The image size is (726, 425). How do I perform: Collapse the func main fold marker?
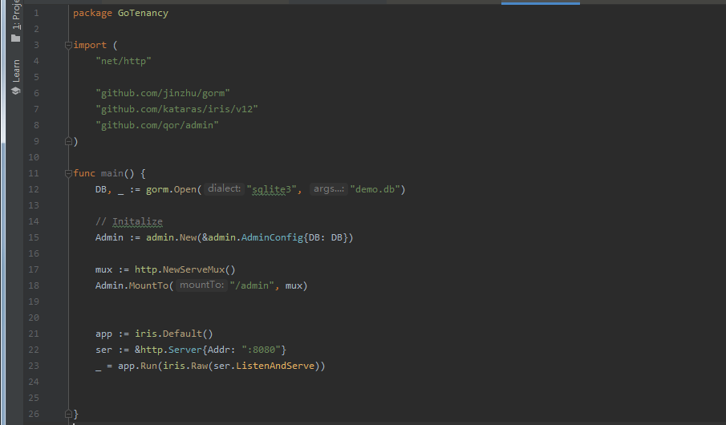click(x=68, y=173)
